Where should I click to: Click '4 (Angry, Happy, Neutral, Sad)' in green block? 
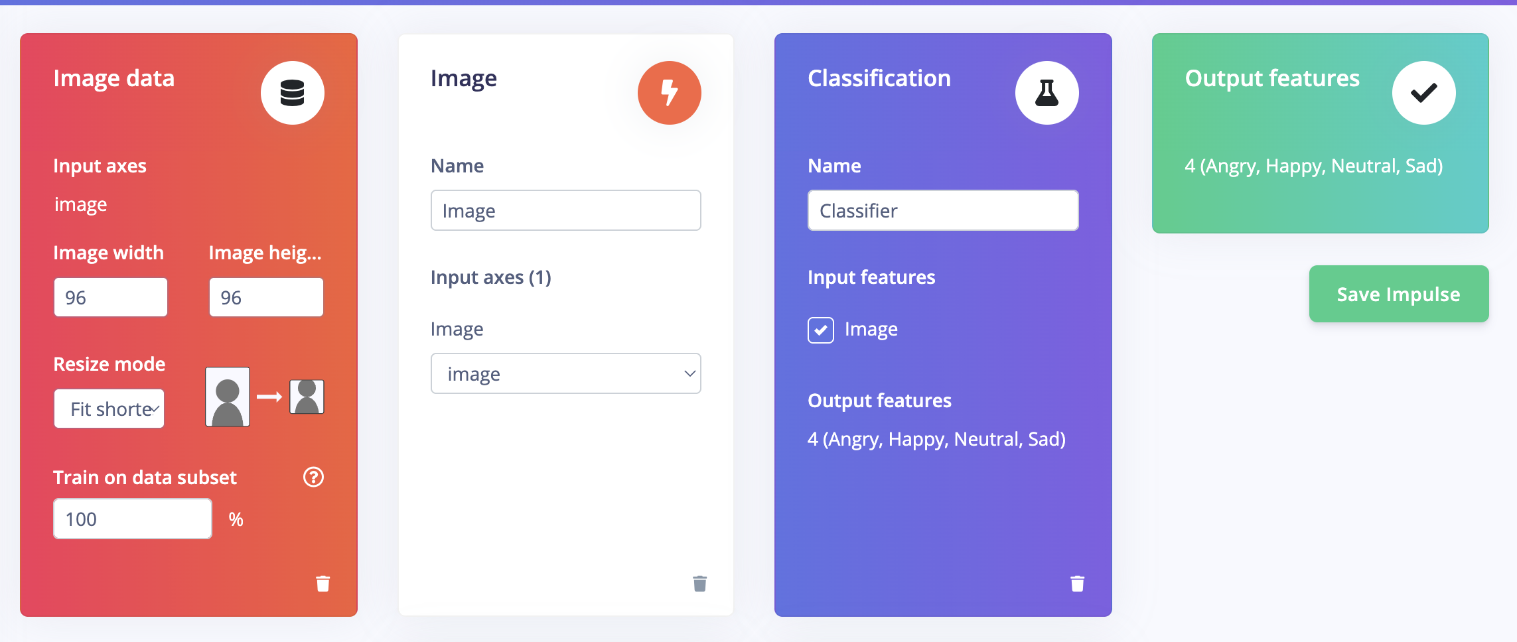pyautogui.click(x=1314, y=166)
